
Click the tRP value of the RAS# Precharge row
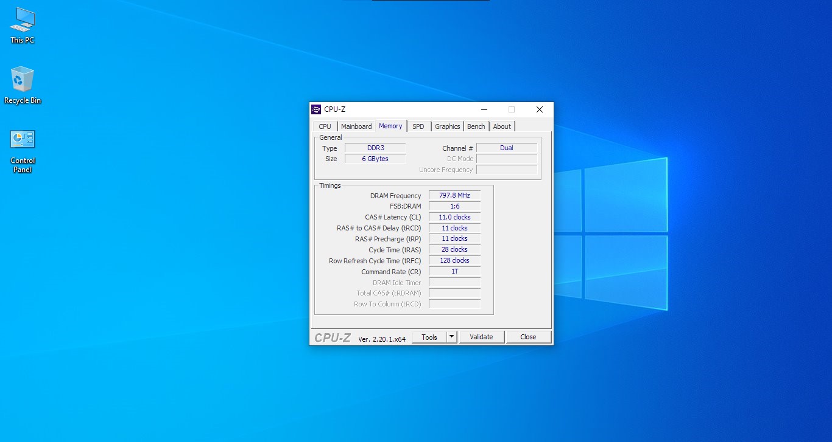pos(455,238)
